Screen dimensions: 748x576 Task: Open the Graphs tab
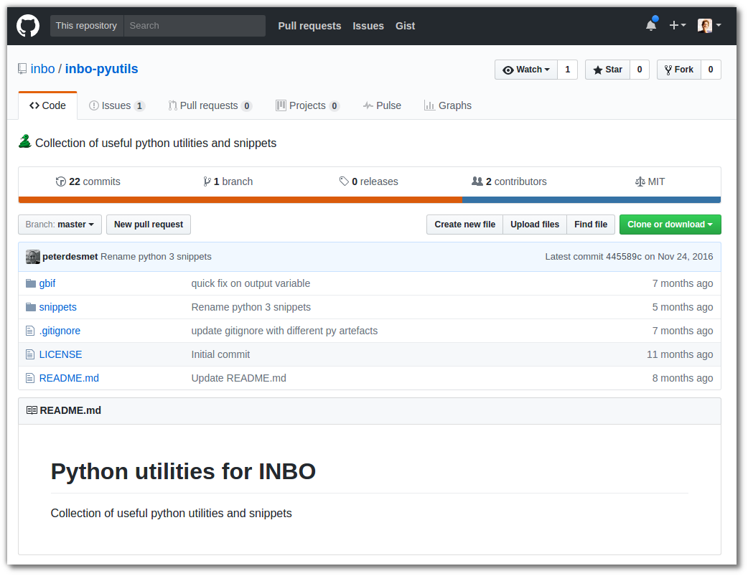pyautogui.click(x=448, y=105)
